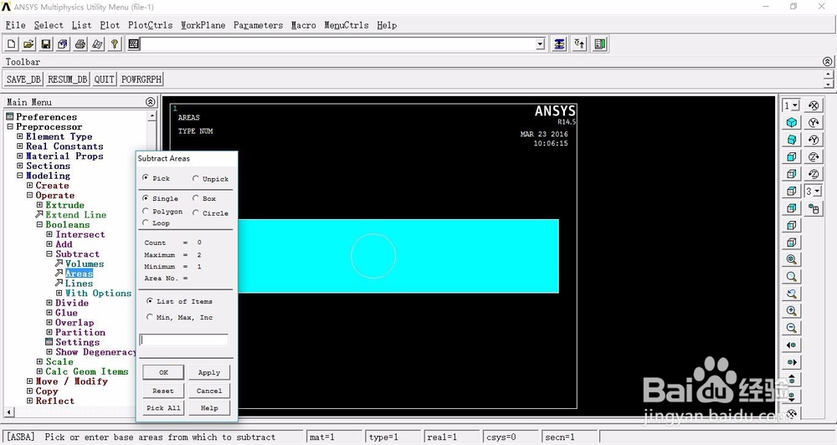The height and width of the screenshot is (445, 837).
Task: Expand the Intersect tree node
Action: [x=49, y=235]
